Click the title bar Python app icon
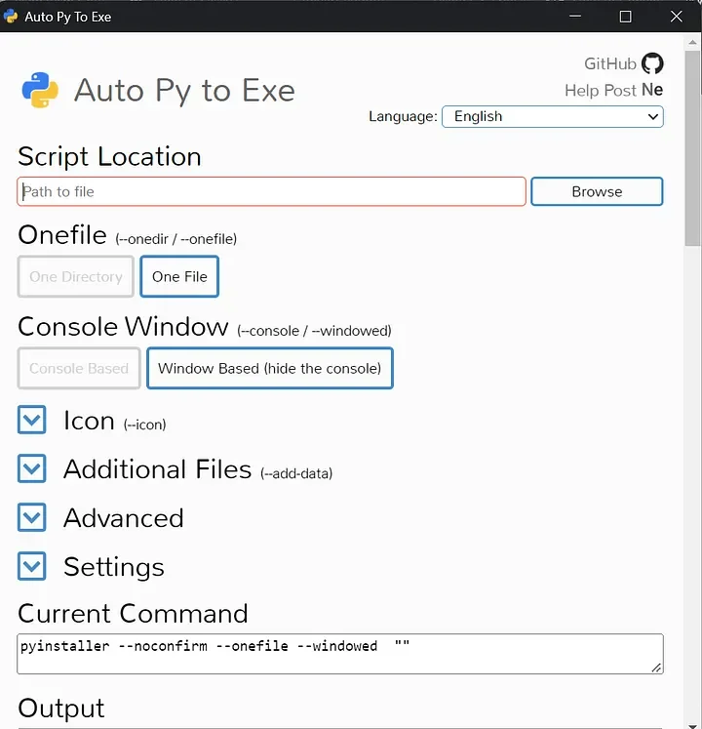The image size is (702, 729). pos(11,17)
